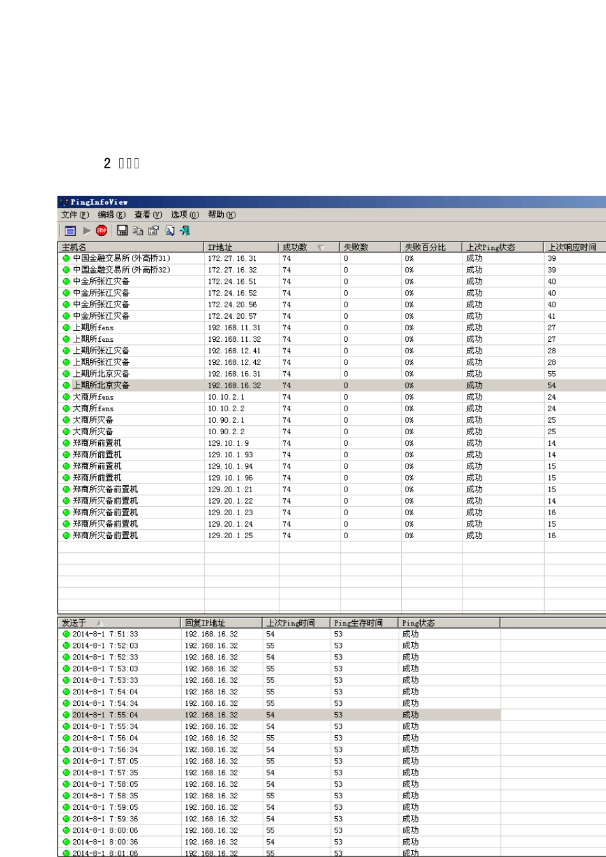Sort by the IP地址 column header
The width and height of the screenshot is (606, 857).
[242, 247]
